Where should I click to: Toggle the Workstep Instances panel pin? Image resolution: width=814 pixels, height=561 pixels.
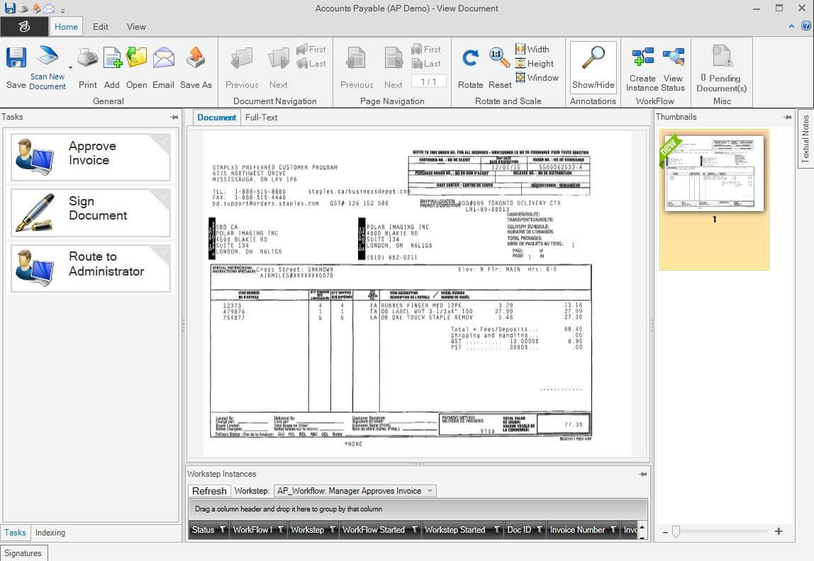[x=643, y=475]
